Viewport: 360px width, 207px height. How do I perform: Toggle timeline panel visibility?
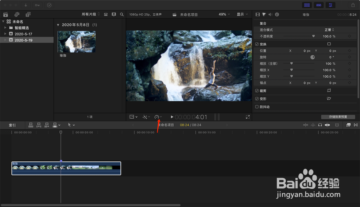click(x=319, y=5)
